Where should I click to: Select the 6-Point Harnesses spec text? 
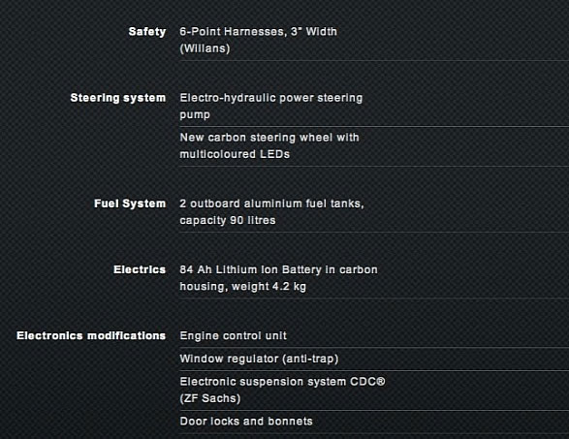point(259,40)
